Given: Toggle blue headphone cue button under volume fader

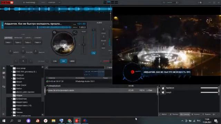Looking at the screenshot, I should click(x=94, y=53).
